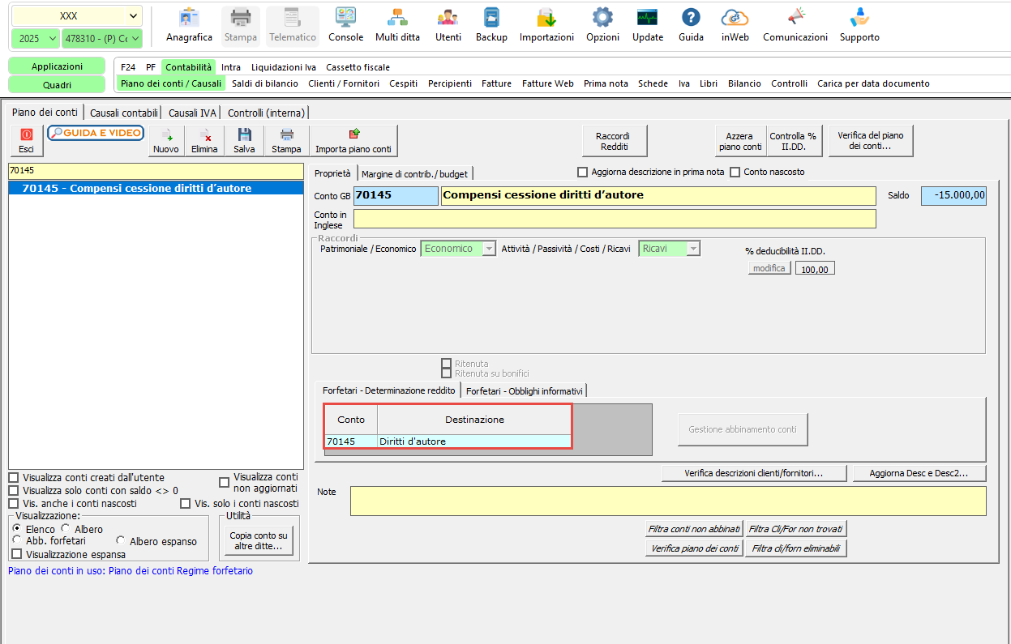Open Opzioni settings gear
This screenshot has height=644, width=1011.
click(602, 26)
